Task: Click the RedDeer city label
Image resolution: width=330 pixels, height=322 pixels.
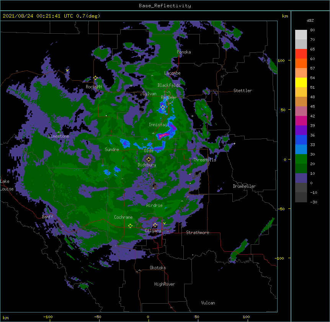Action: click(x=168, y=98)
